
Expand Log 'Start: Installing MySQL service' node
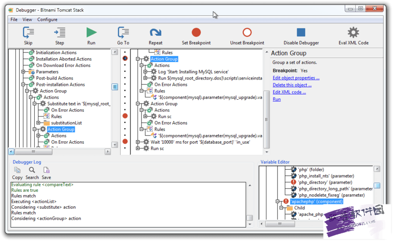click(145, 72)
